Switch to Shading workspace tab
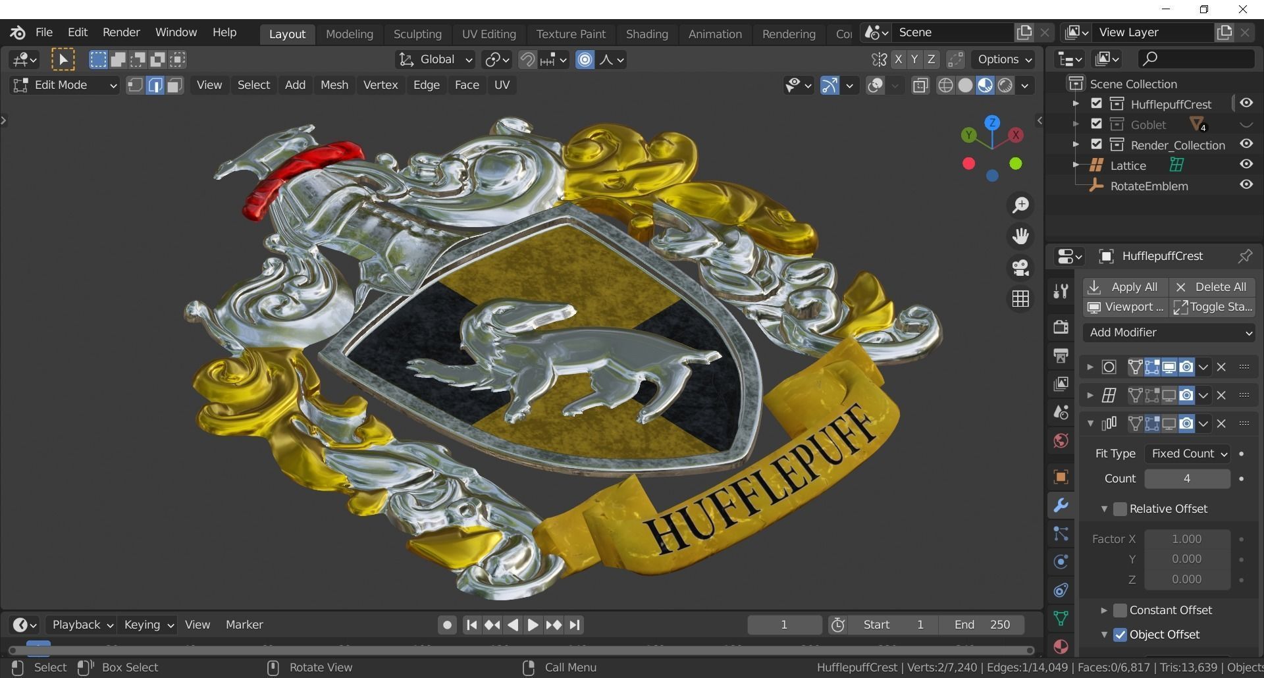The height and width of the screenshot is (678, 1264). point(646,34)
